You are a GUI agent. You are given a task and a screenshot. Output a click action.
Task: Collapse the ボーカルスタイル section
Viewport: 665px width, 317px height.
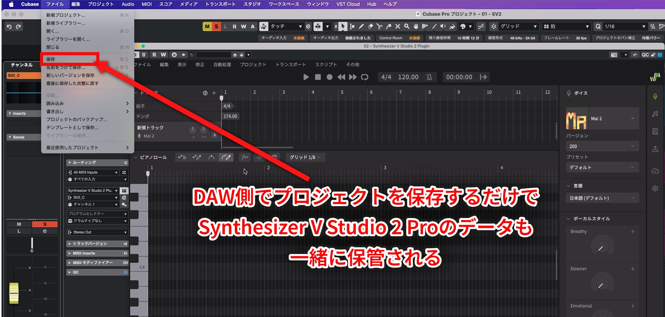click(568, 219)
